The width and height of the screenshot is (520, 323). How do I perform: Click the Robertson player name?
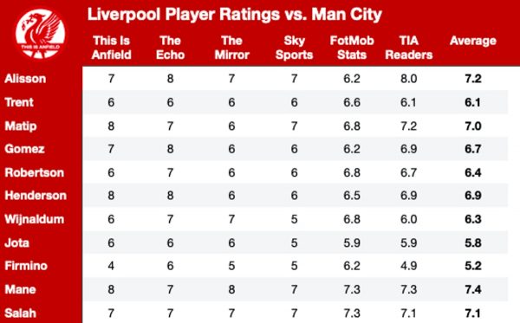pos(34,172)
